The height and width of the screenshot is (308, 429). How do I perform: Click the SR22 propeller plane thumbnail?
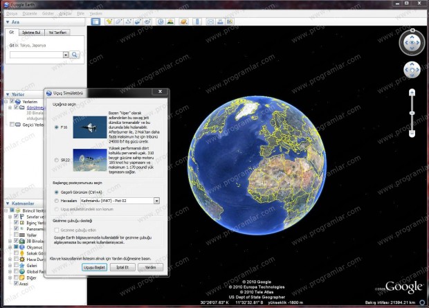click(90, 160)
